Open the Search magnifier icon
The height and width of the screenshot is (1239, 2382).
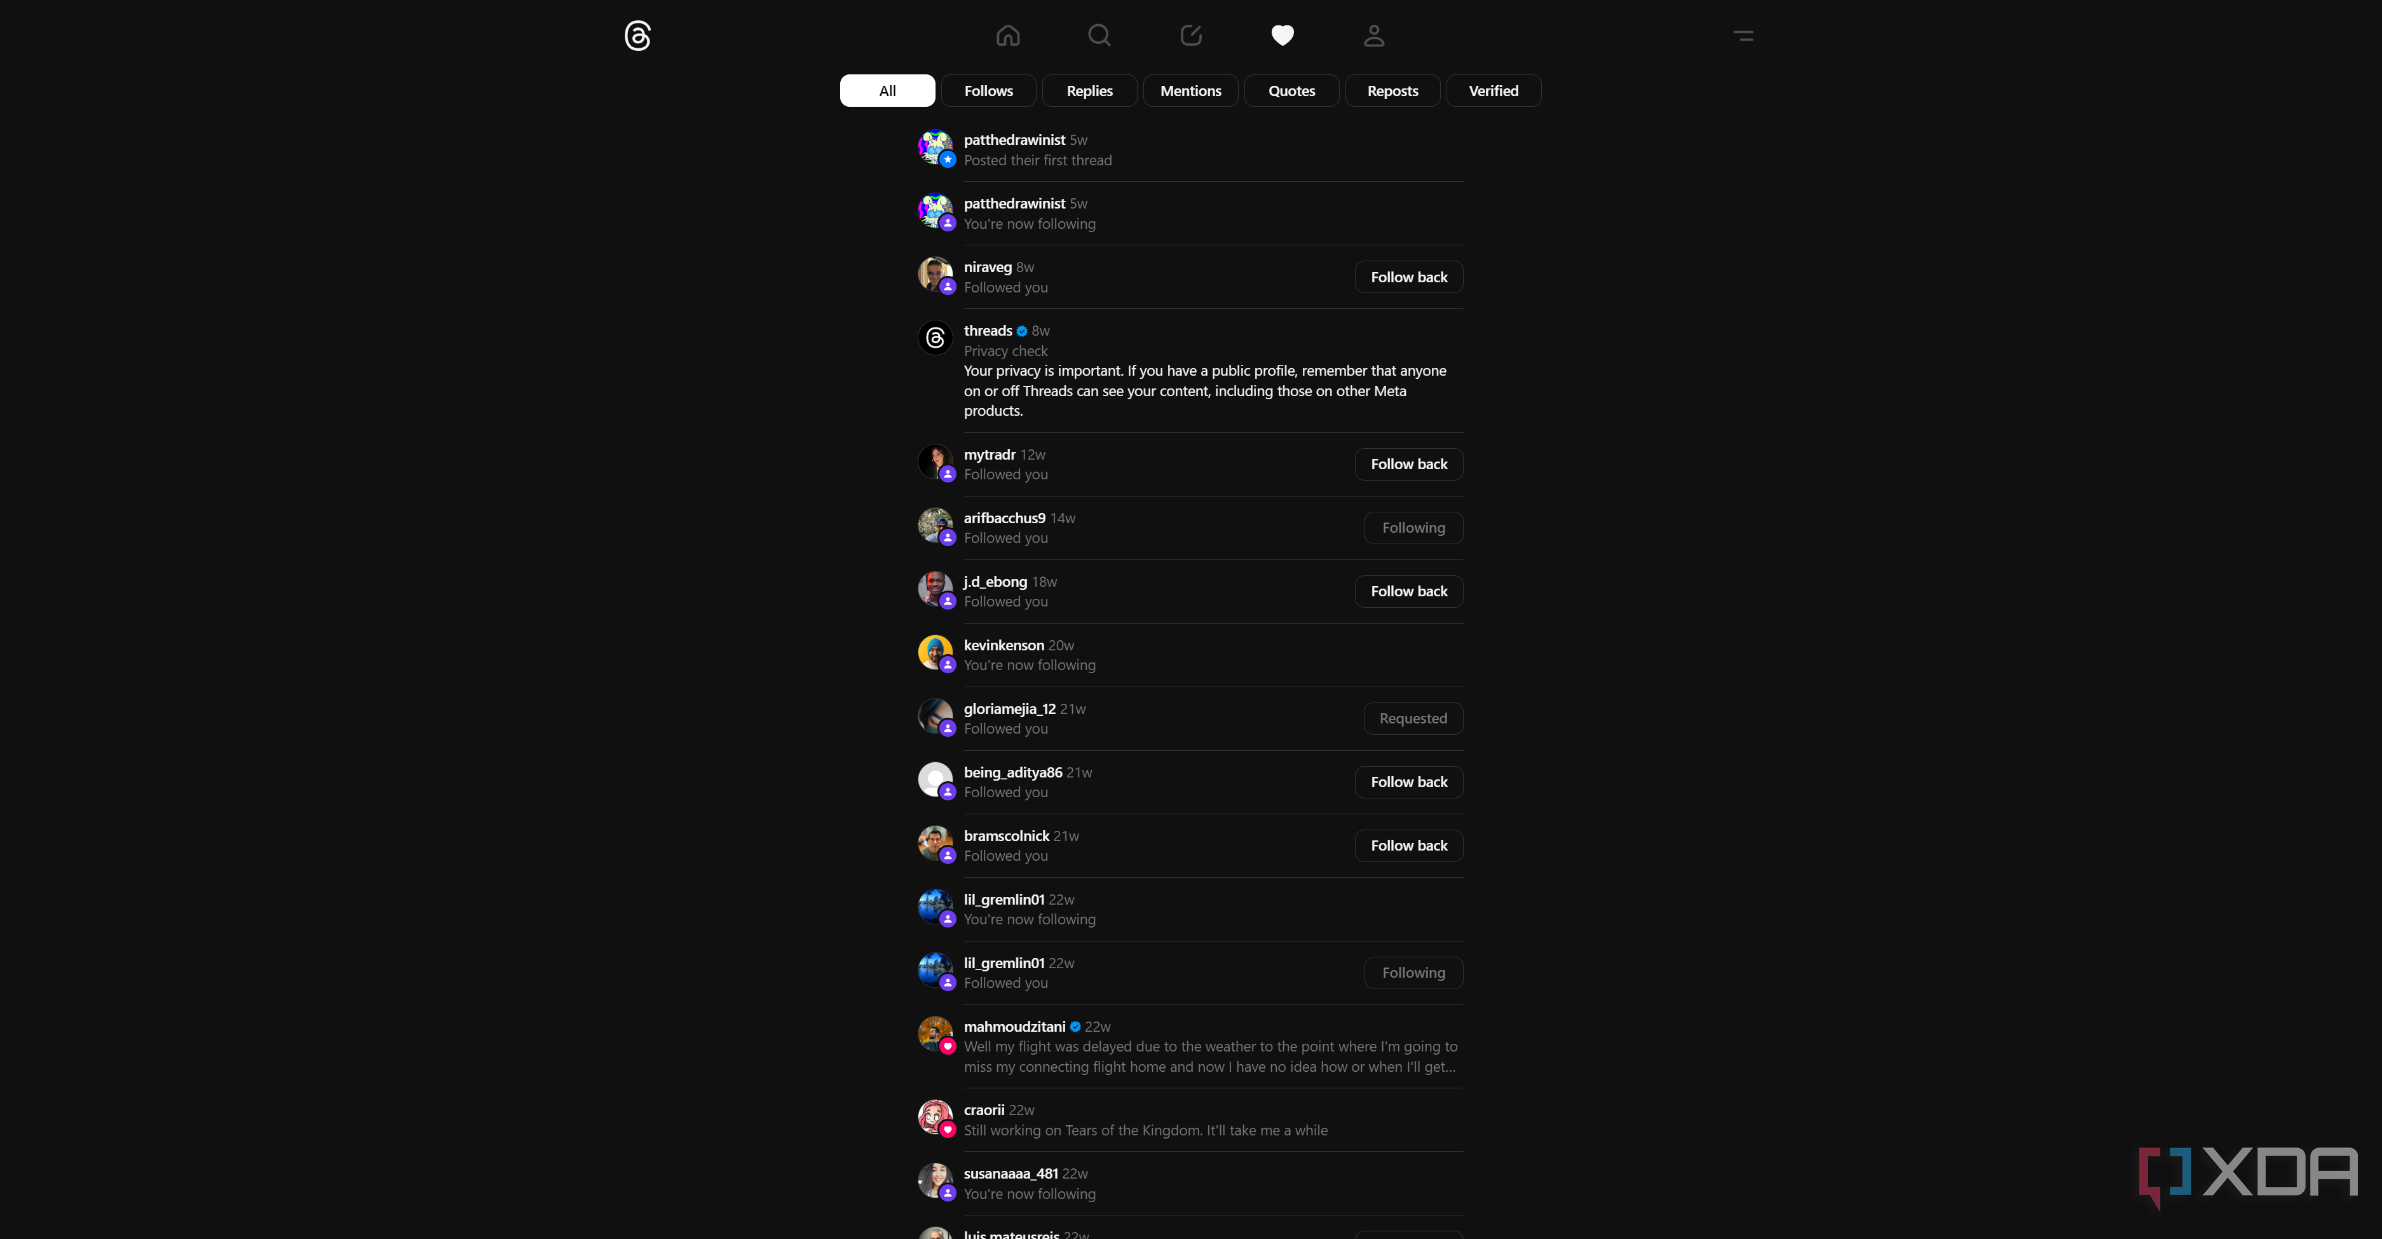pyautogui.click(x=1099, y=35)
